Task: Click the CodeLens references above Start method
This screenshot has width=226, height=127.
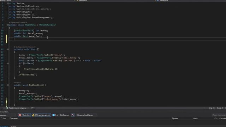Action: (x=24, y=47)
